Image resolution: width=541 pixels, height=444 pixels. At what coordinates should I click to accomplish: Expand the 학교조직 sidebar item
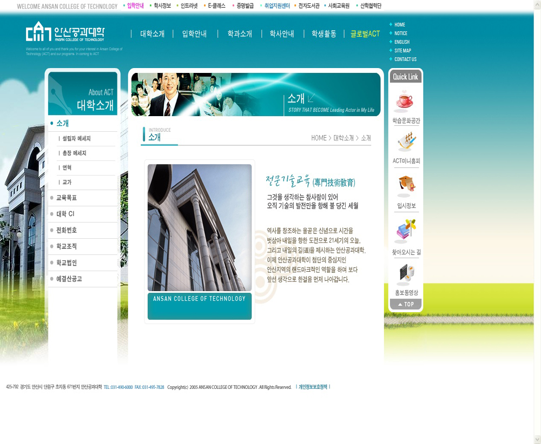[x=67, y=246]
